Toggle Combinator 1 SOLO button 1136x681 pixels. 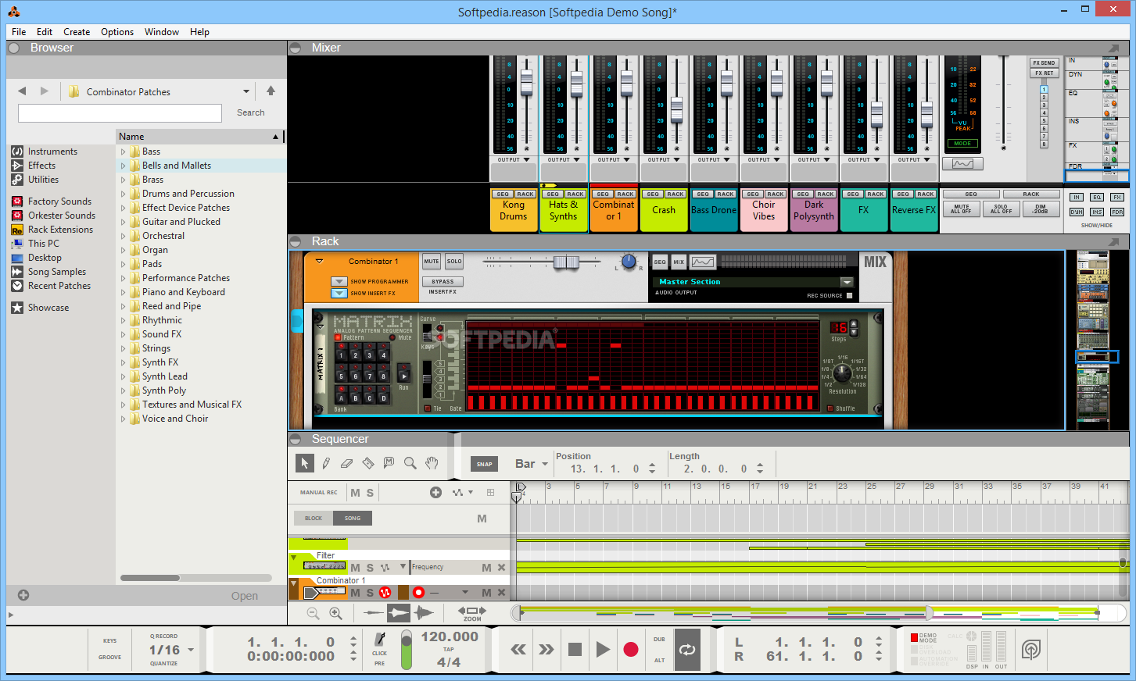click(454, 262)
